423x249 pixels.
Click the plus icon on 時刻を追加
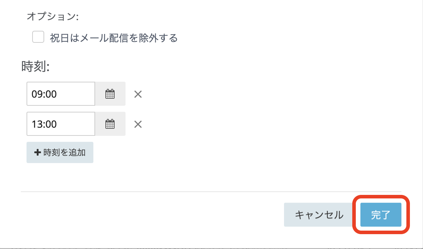point(37,153)
